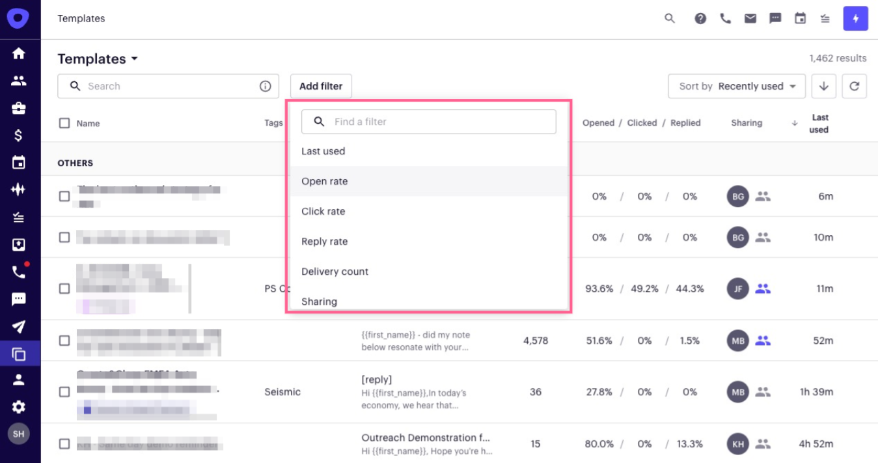
Task: Open the message bubble icon in top bar
Action: 775,18
